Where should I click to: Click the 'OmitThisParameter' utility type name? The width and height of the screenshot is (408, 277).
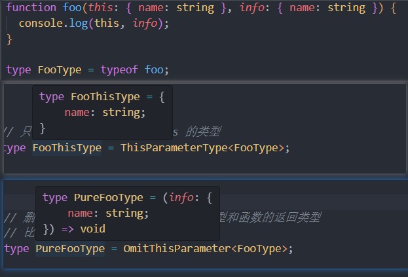177,248
